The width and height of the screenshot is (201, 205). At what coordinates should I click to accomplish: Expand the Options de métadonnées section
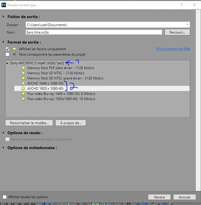(x=4, y=148)
